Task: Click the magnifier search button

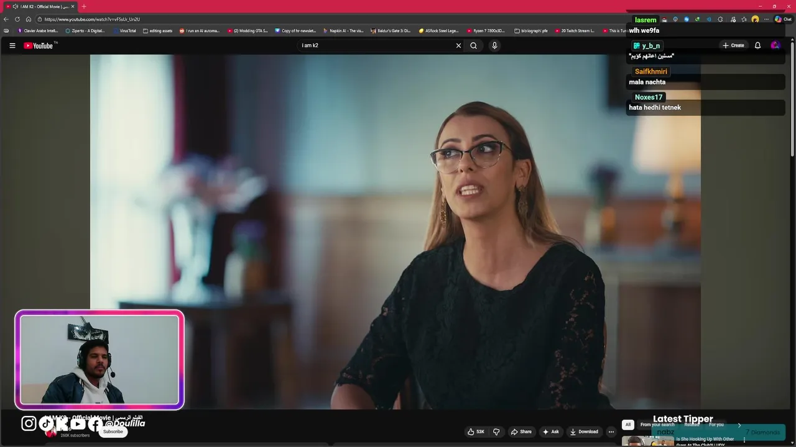Action: click(474, 45)
